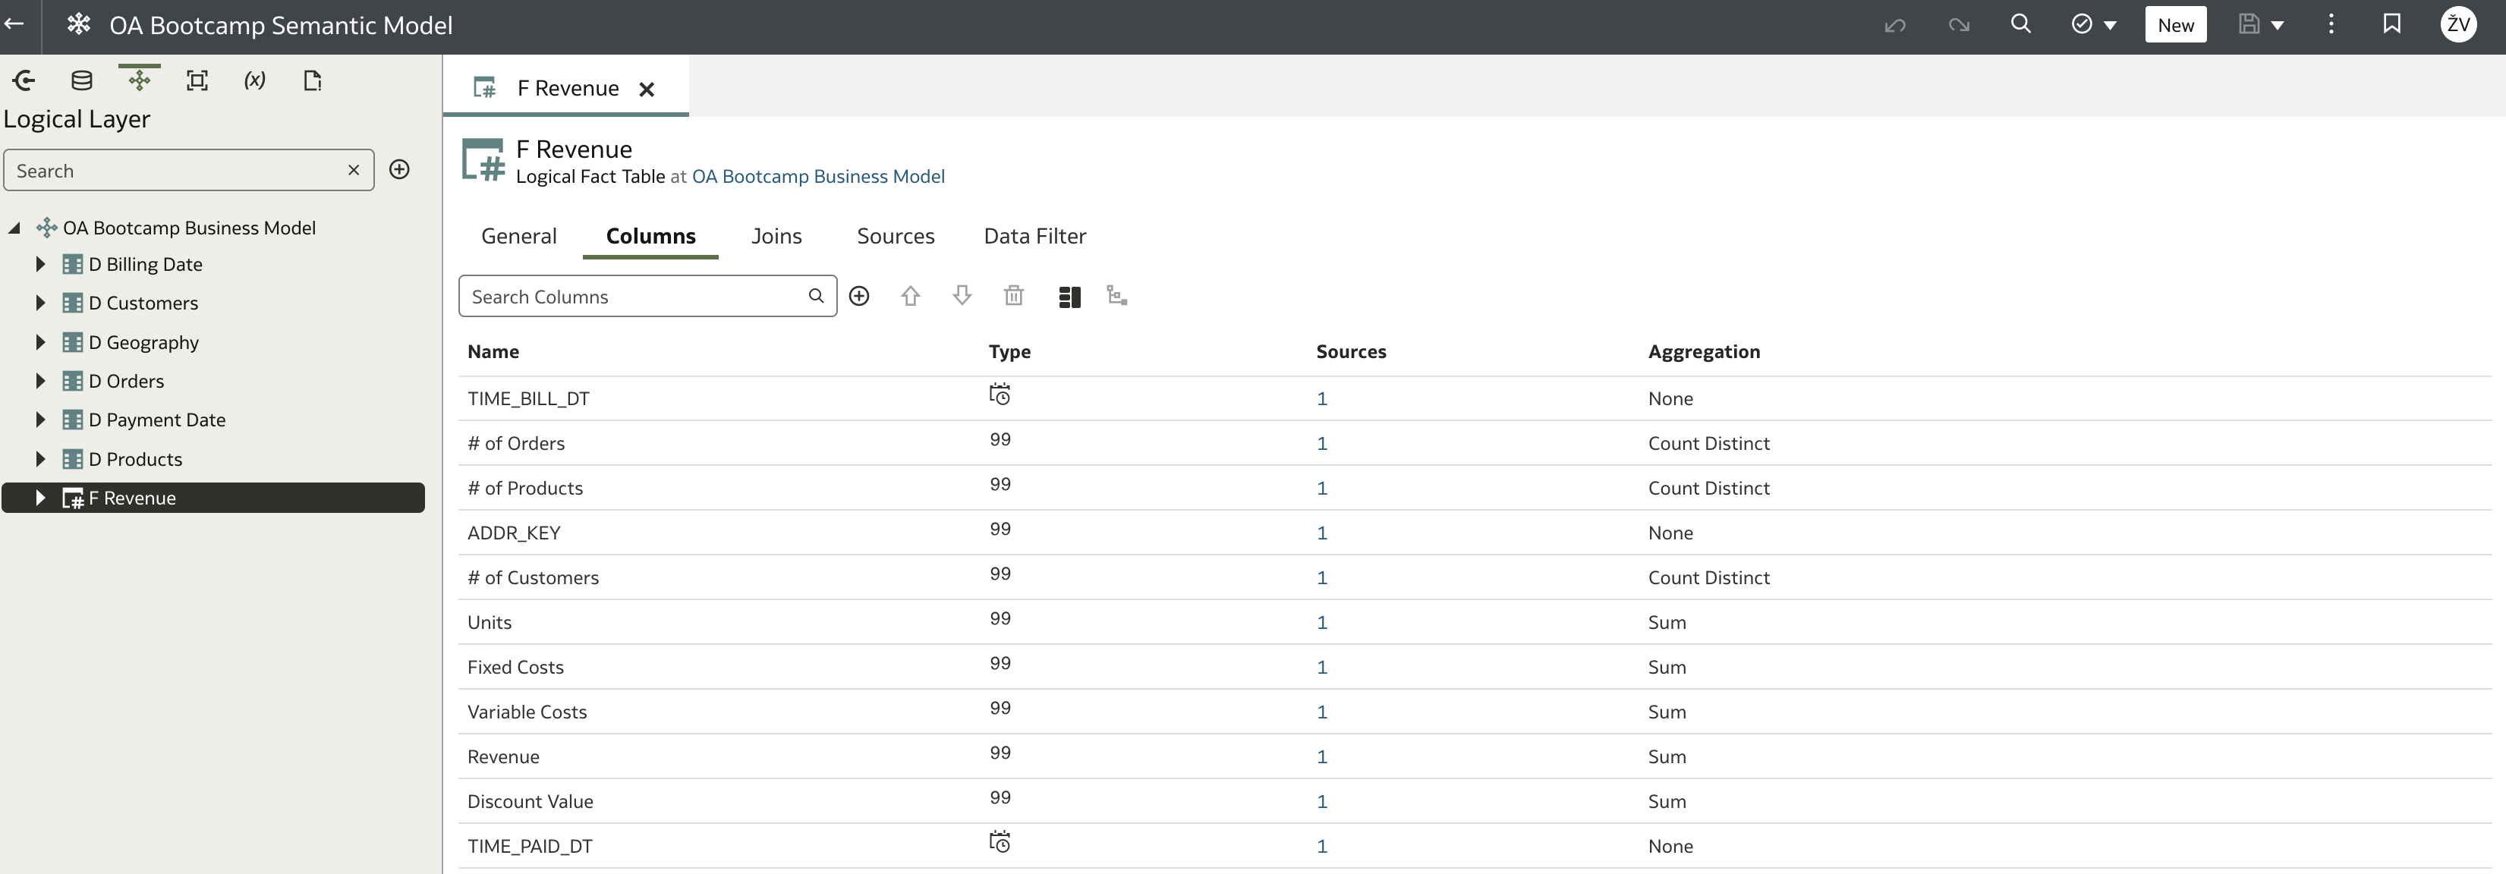Click the delete column trash icon
Screen dimensions: 2506x874
pos(1014,296)
